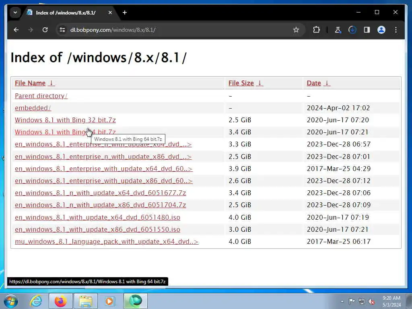This screenshot has height=309, width=412.
Task: Sort descending by File Size arrow
Action: tap(260, 83)
